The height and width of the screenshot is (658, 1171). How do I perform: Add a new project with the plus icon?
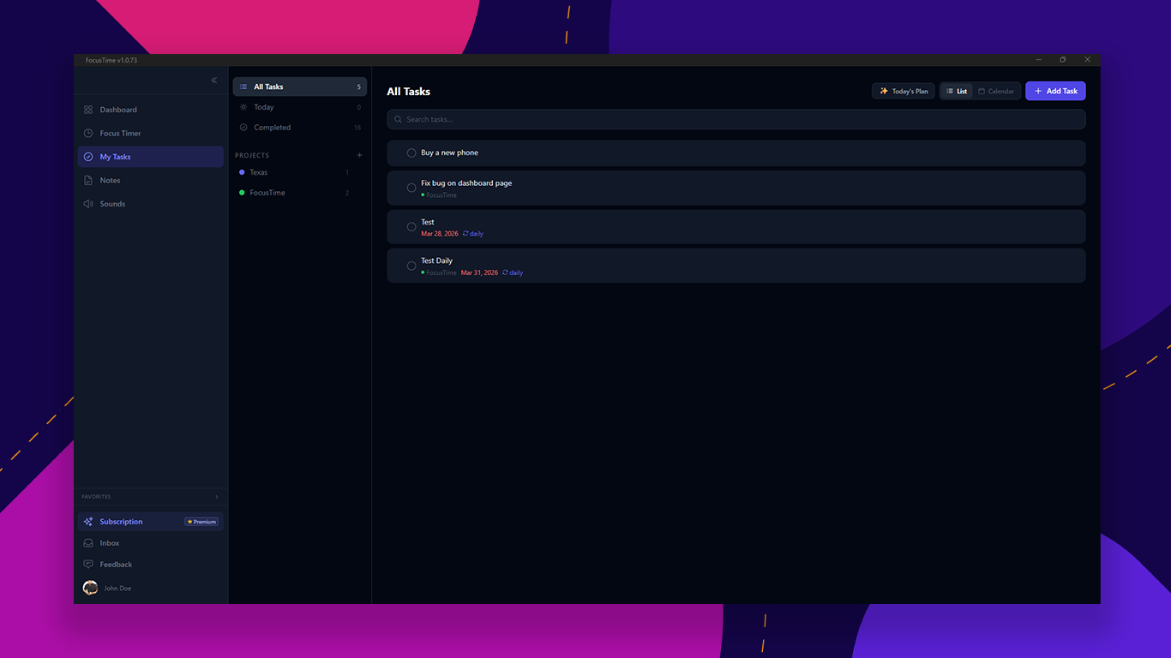pos(359,155)
